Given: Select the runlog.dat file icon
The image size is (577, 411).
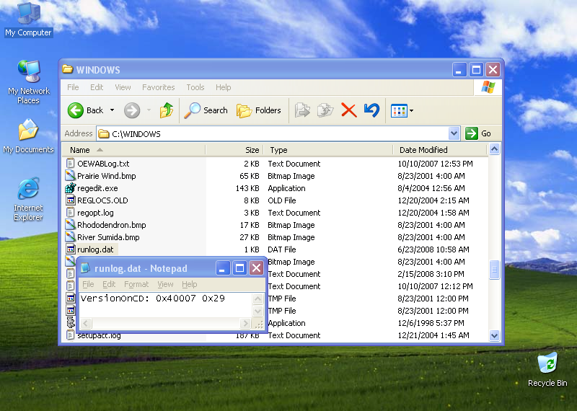Looking at the screenshot, I should [70, 249].
